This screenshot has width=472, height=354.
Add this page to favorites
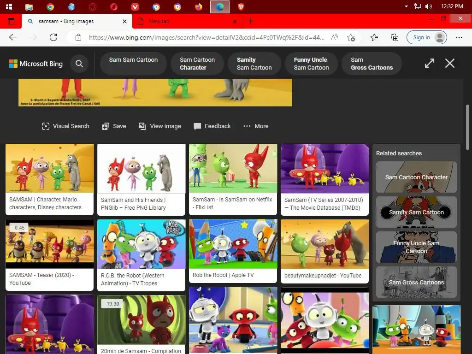pos(351,37)
